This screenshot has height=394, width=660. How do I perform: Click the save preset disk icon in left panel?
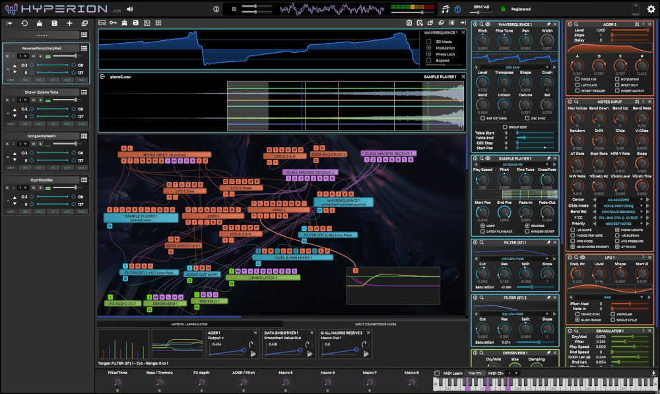tap(54, 23)
